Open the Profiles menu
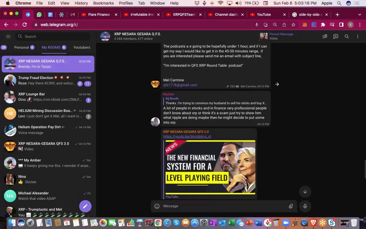The image size is (366, 229). (x=126, y=3)
